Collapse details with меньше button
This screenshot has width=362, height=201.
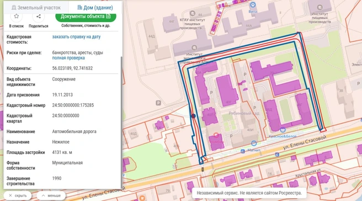click(51, 195)
